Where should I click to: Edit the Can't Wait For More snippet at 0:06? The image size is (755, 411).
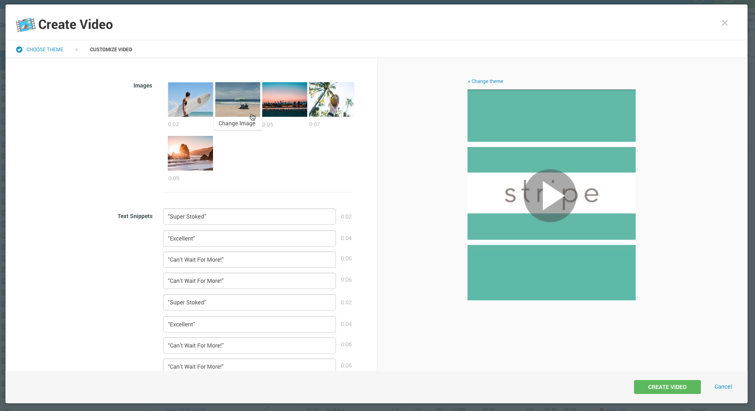tap(249, 260)
